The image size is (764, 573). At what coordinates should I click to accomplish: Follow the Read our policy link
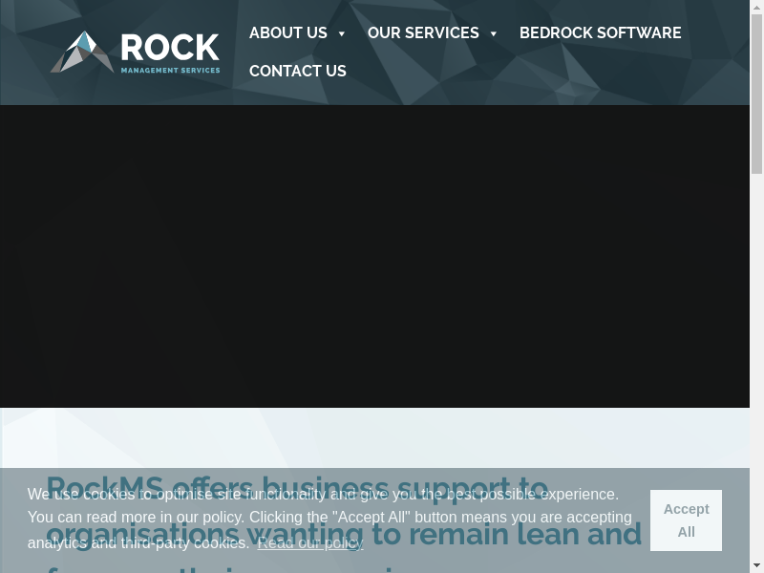[x=310, y=542]
